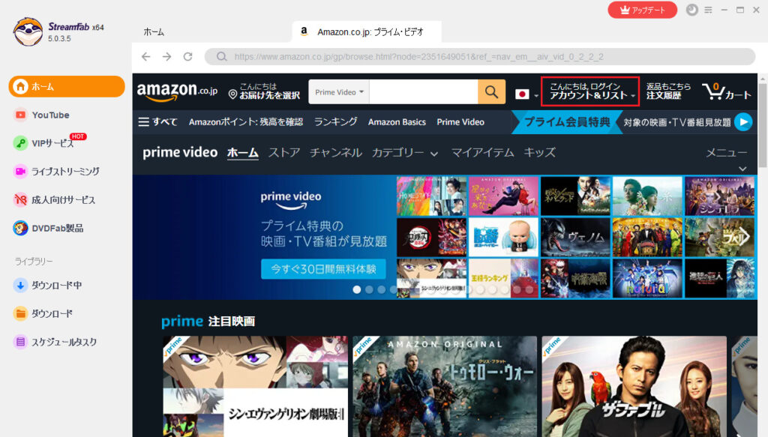
Task: Open Amazonポイント: 残高を確認 link
Action: pyautogui.click(x=246, y=122)
